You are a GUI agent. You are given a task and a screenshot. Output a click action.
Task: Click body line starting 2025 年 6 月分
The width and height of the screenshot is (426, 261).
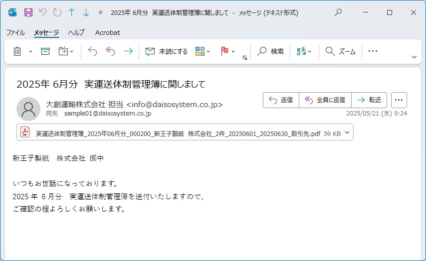109,196
